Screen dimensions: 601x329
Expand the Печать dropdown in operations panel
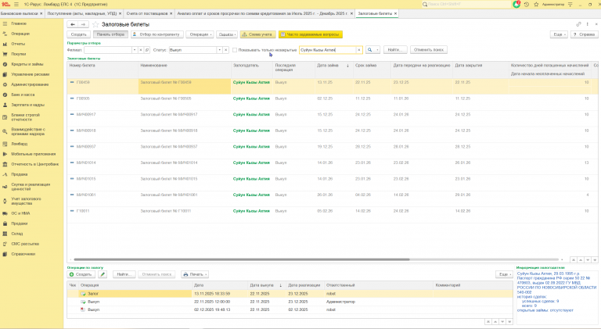coord(195,274)
